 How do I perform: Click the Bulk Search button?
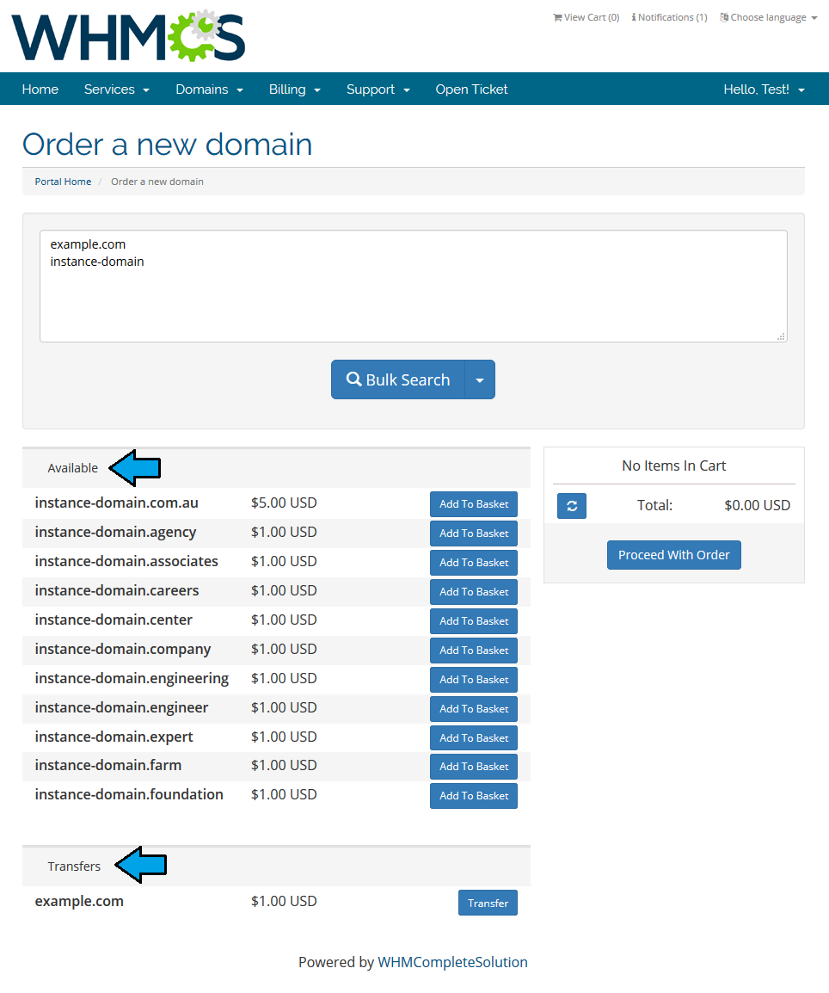pos(398,380)
